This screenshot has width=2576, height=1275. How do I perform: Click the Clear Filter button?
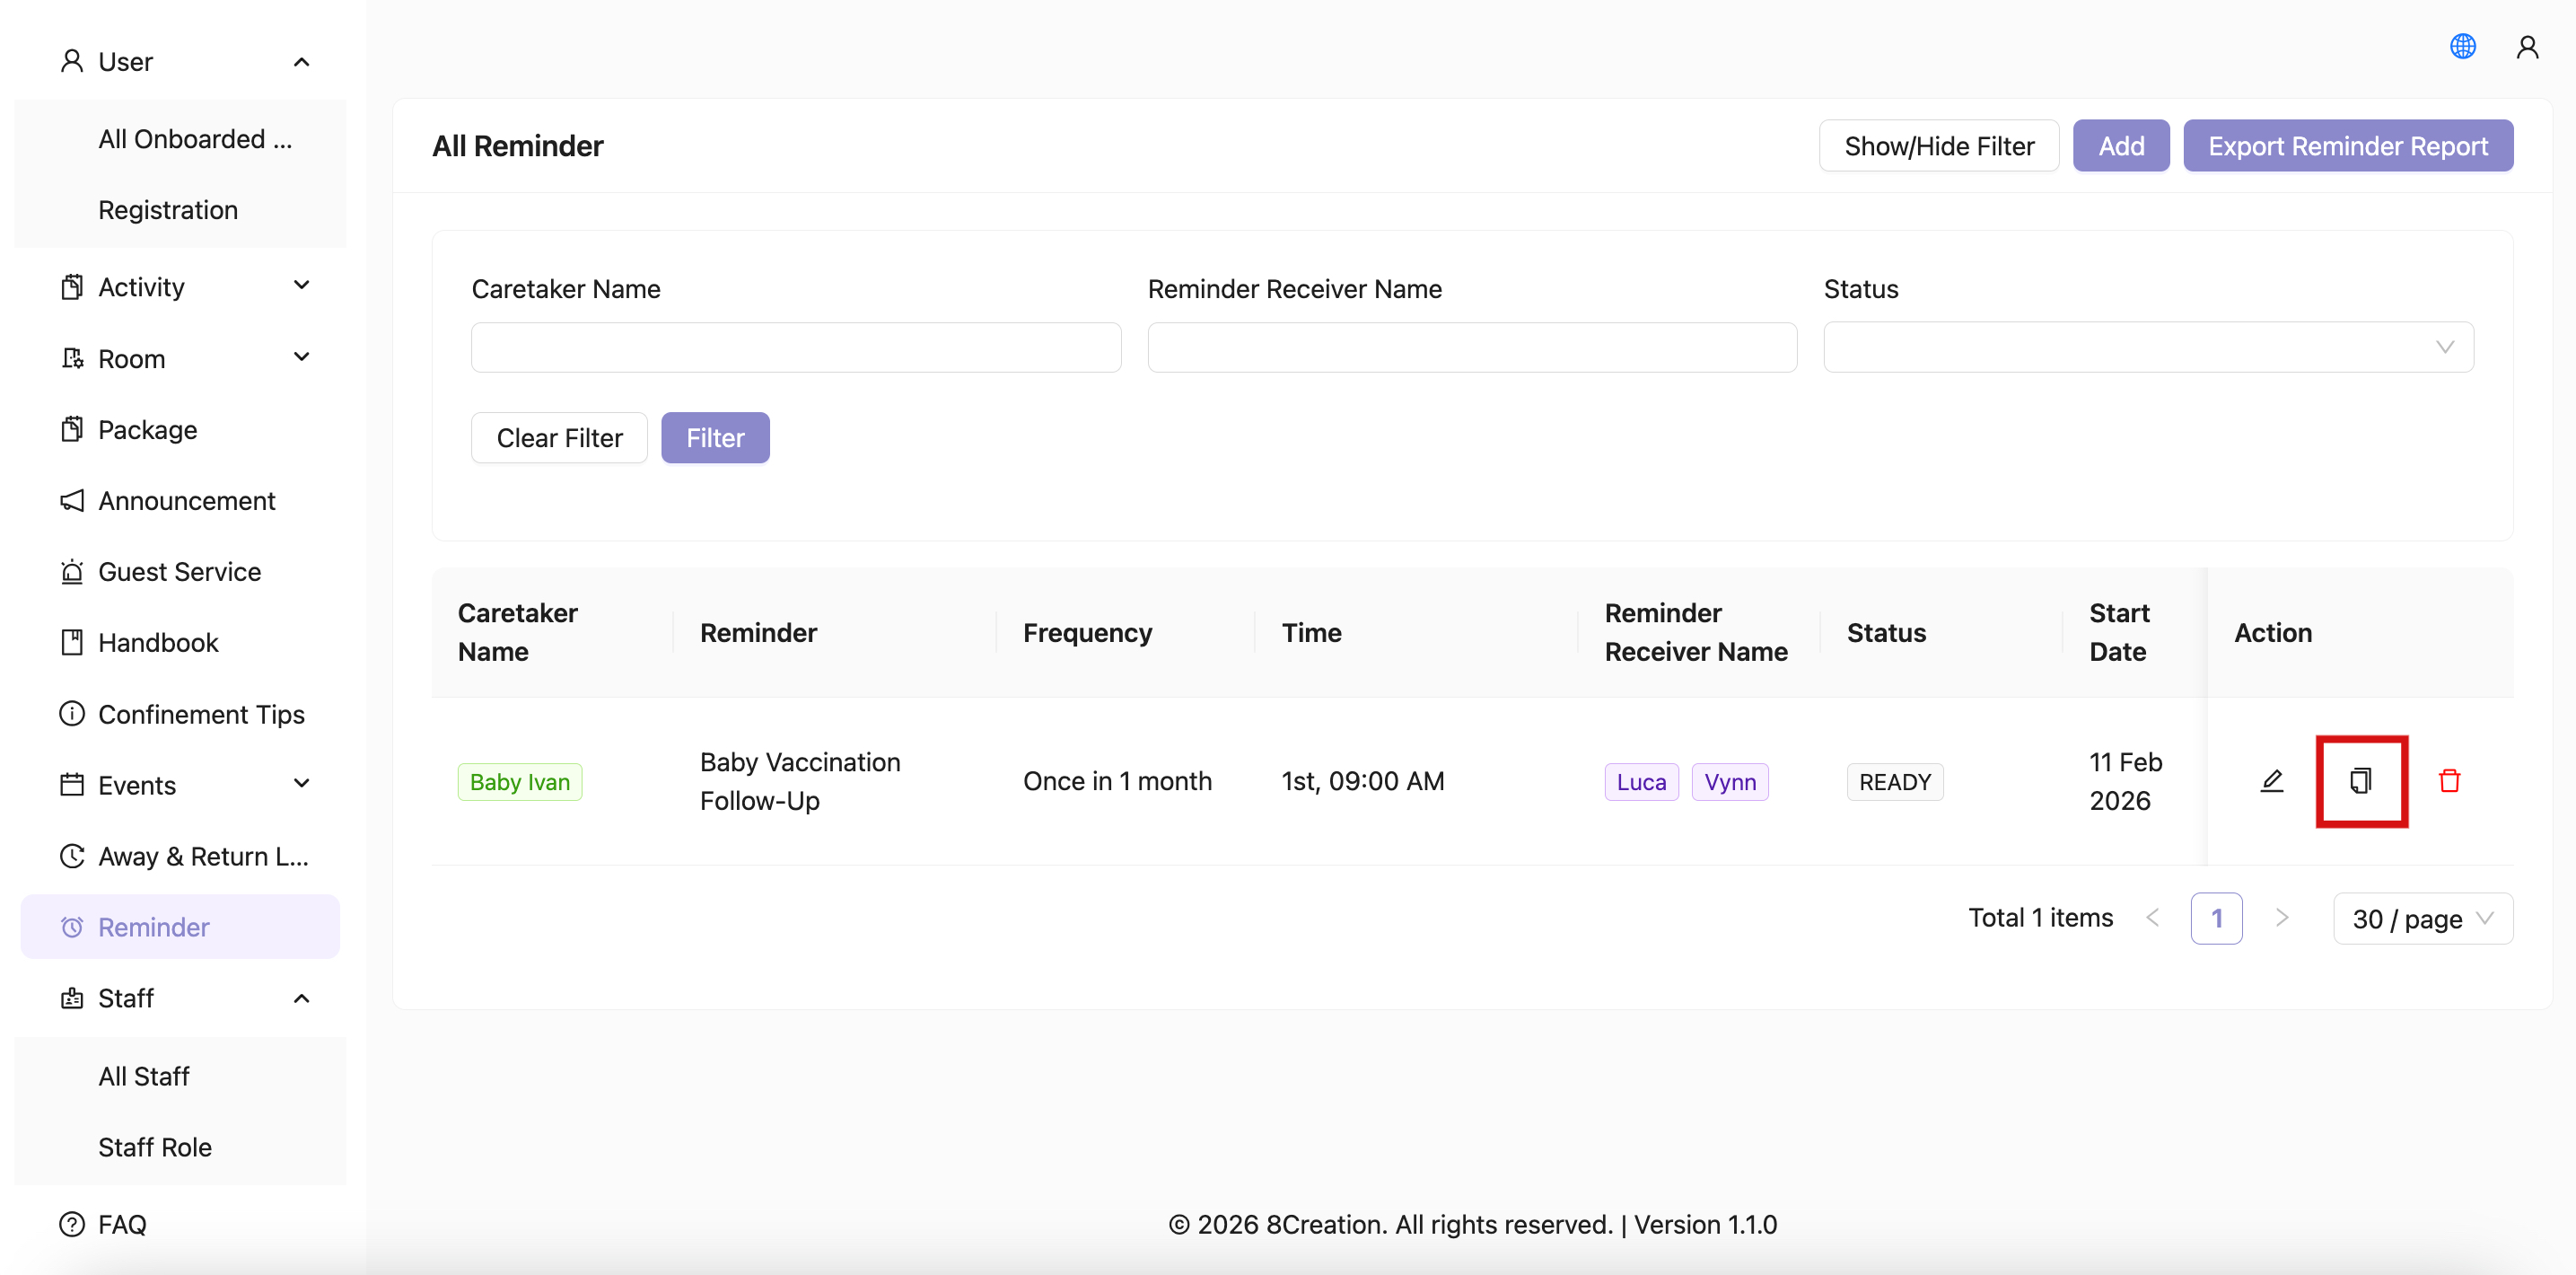click(559, 438)
